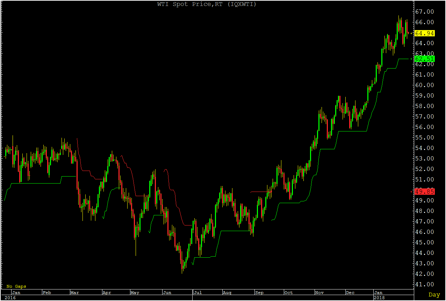
Task: Click the 2018 year label
Action: (x=379, y=298)
